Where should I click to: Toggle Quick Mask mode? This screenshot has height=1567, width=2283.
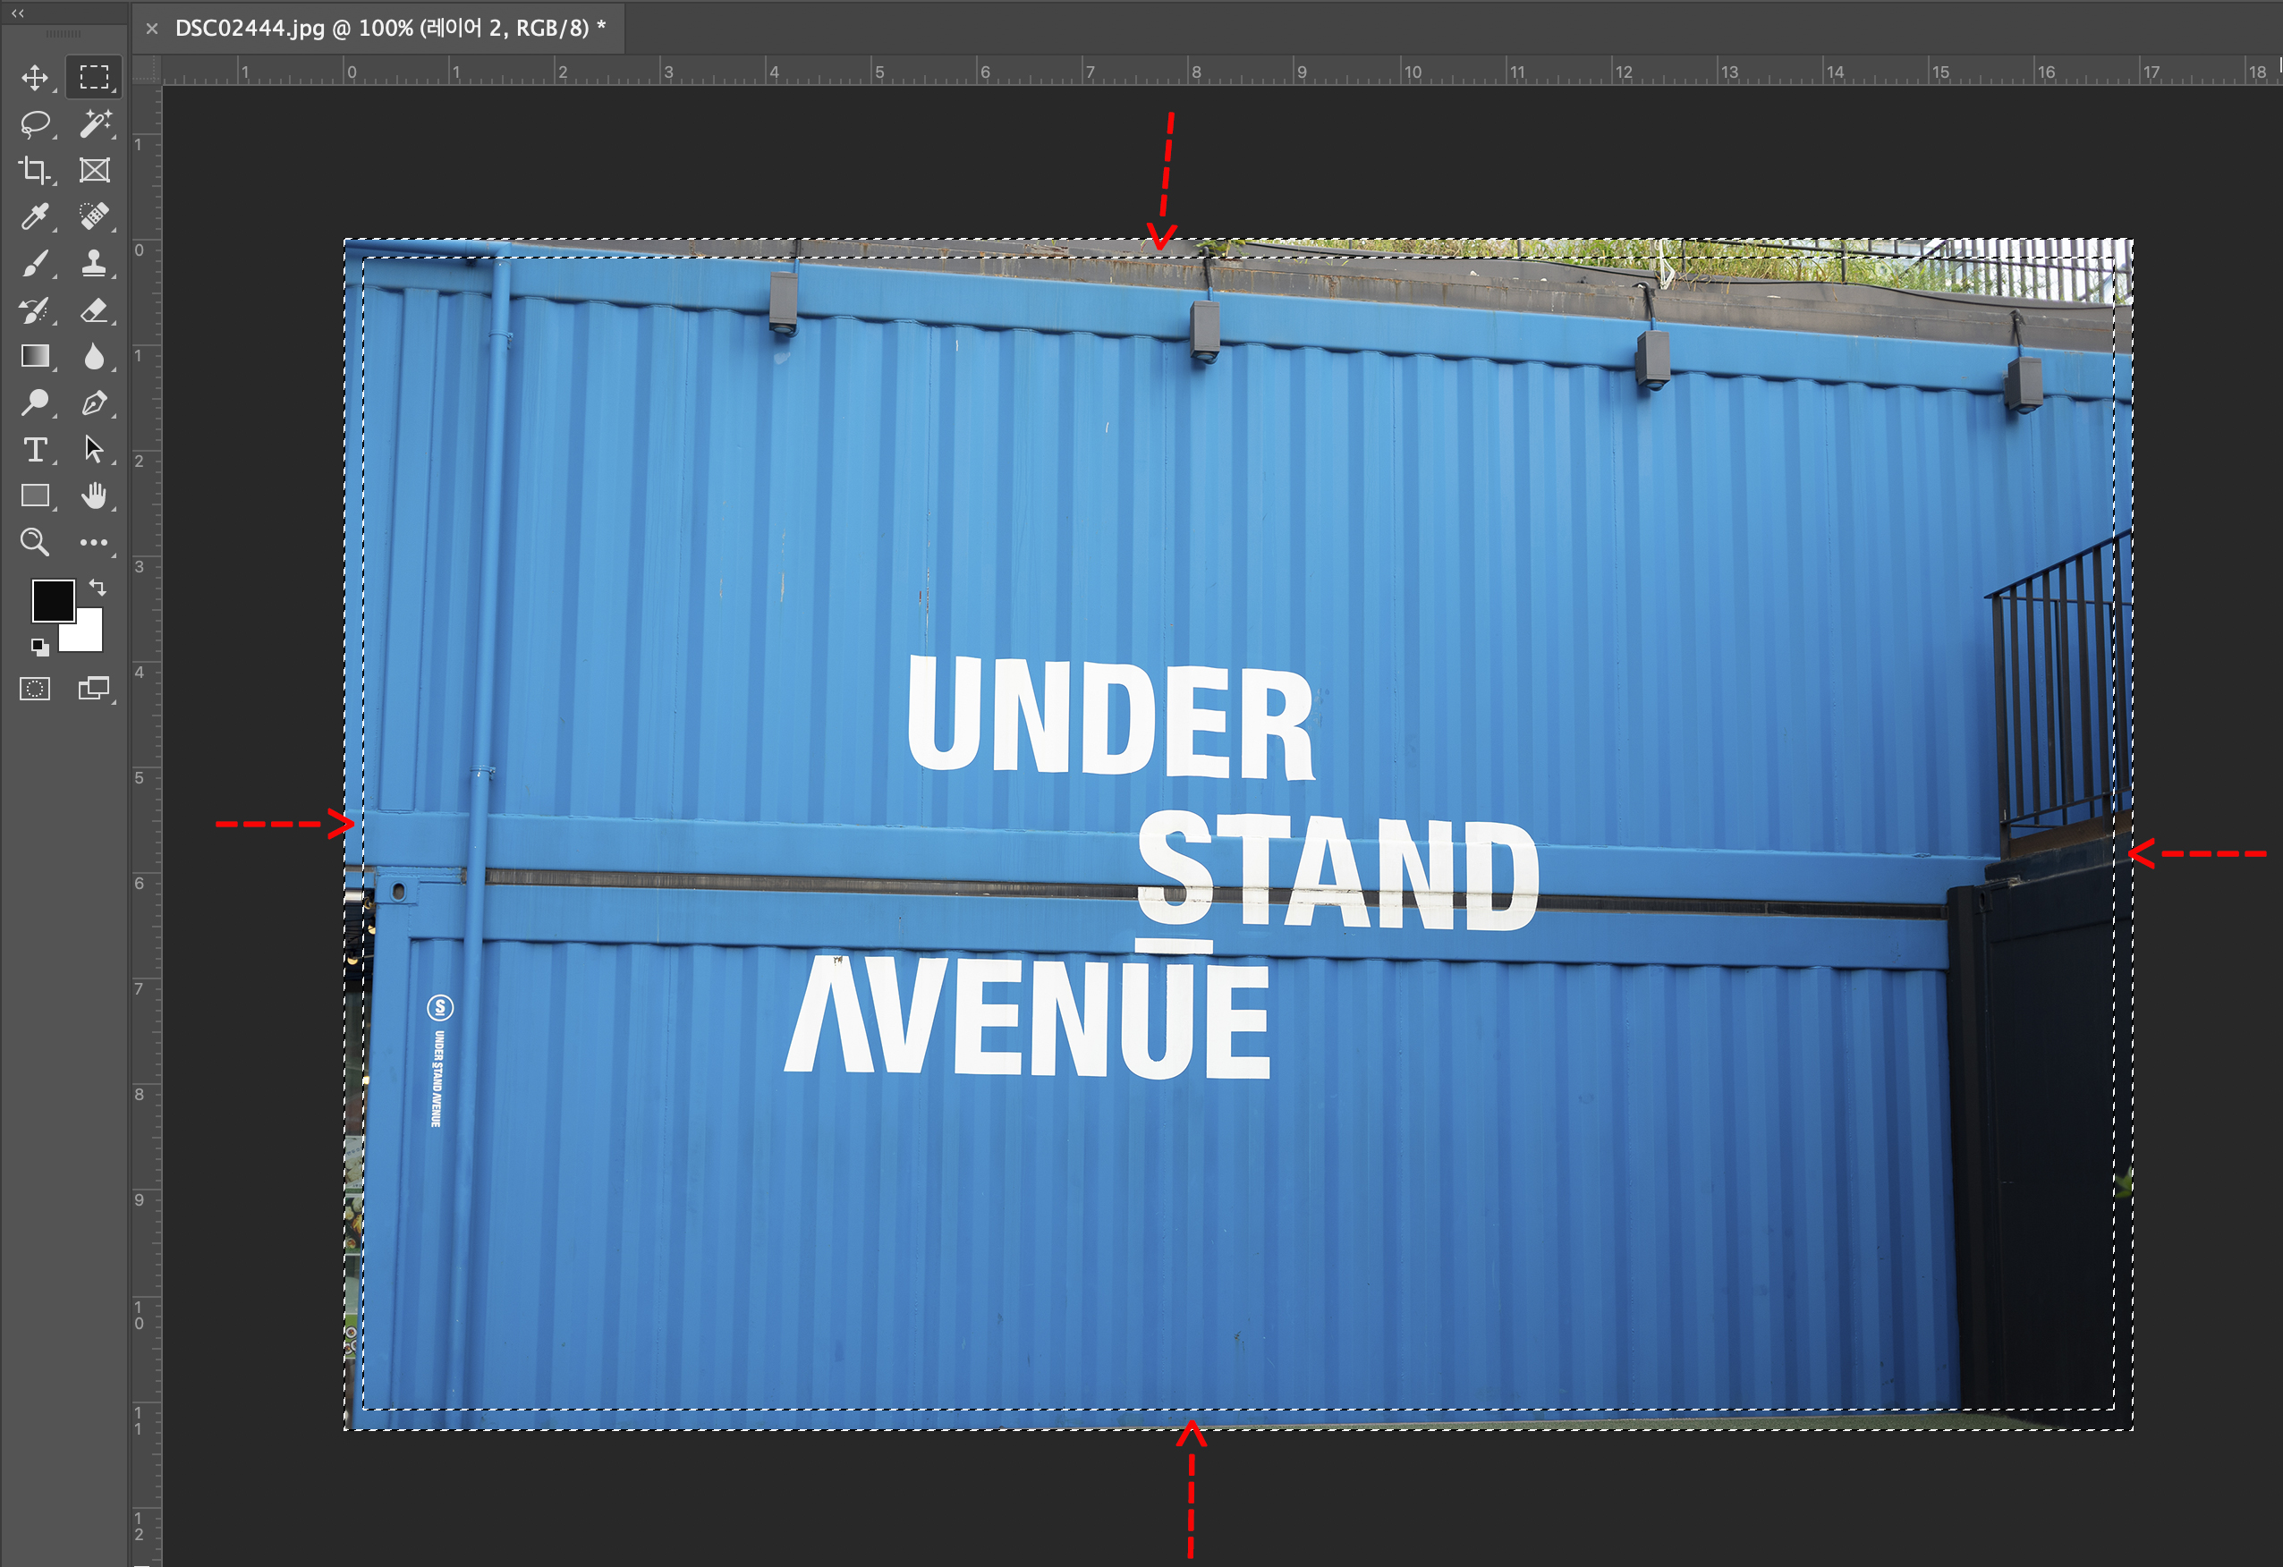point(36,689)
